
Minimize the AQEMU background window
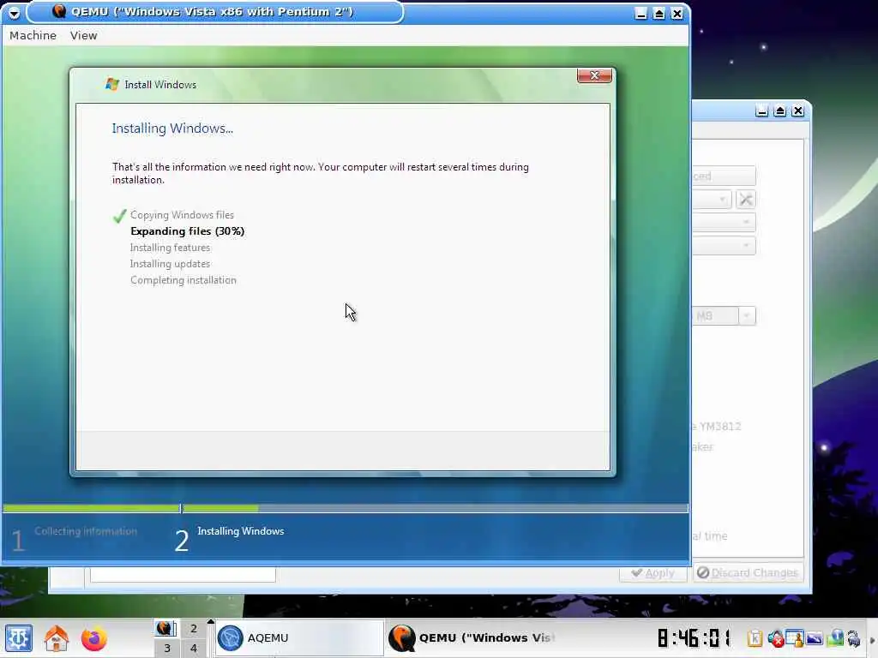coord(761,111)
